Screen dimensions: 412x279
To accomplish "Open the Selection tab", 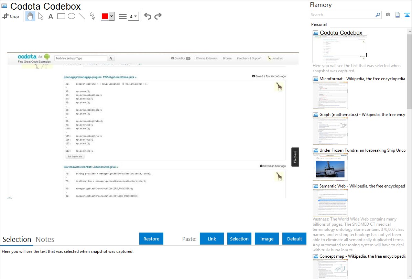I will pyautogui.click(x=17, y=239).
